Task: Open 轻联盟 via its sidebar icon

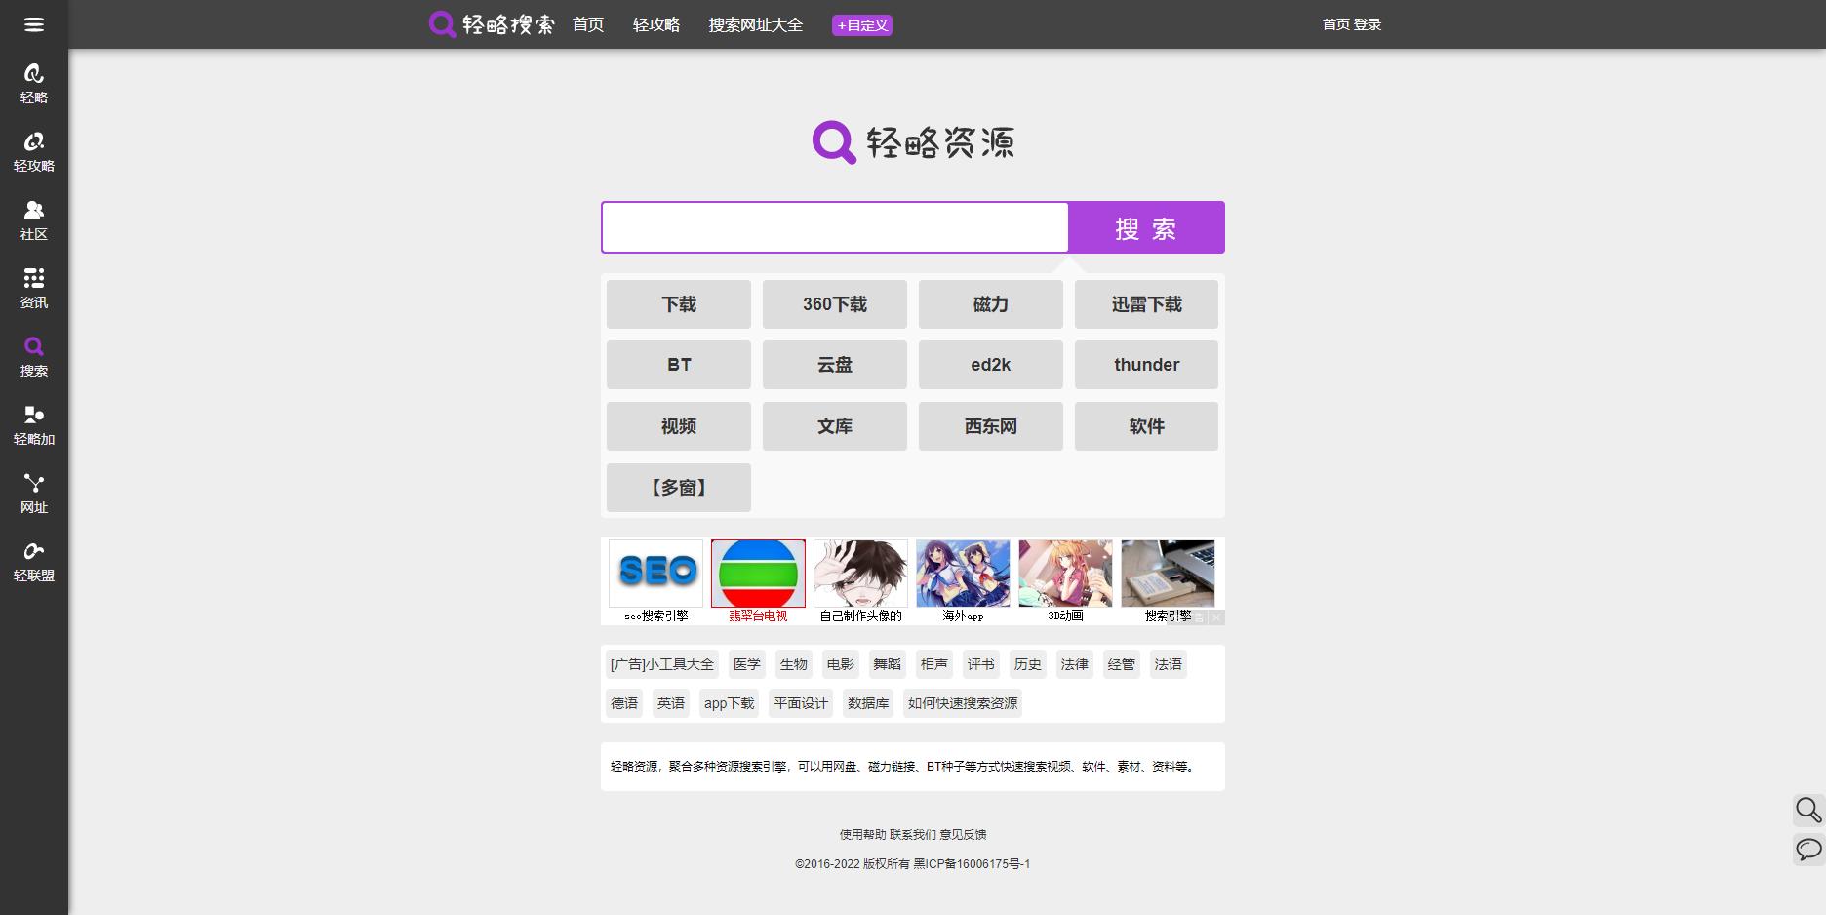Action: point(34,561)
